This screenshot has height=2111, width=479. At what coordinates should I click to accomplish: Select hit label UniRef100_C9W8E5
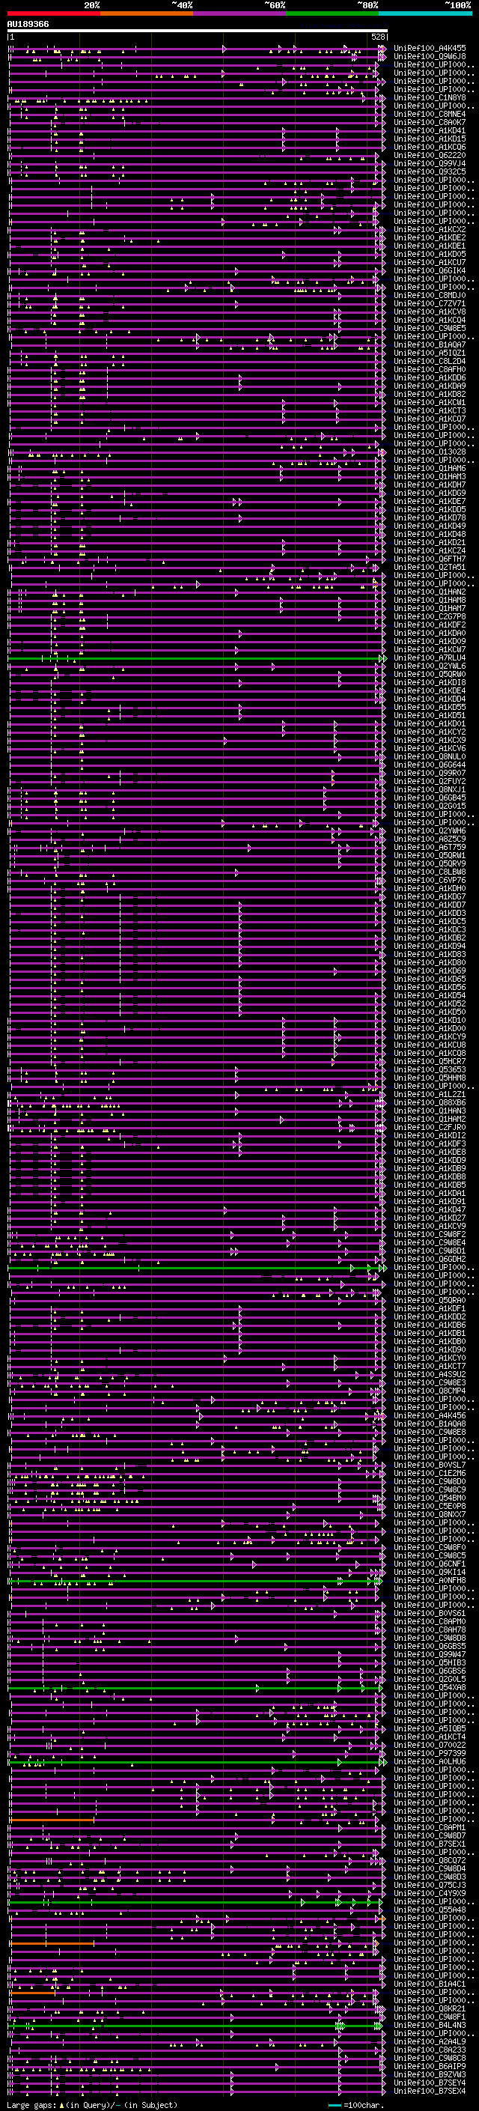click(430, 329)
